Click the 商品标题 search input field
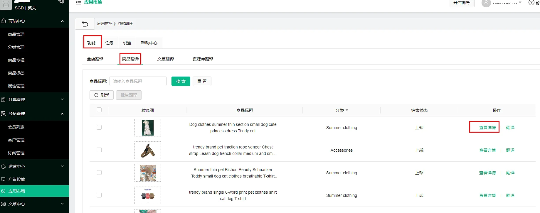The image size is (540, 213). click(x=138, y=81)
